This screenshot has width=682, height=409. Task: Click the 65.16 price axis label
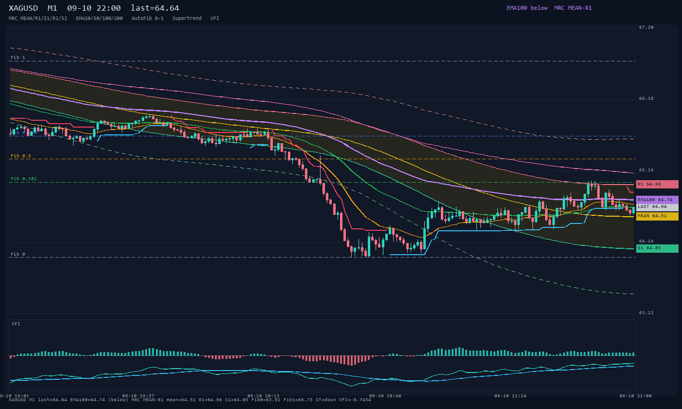tap(646, 170)
